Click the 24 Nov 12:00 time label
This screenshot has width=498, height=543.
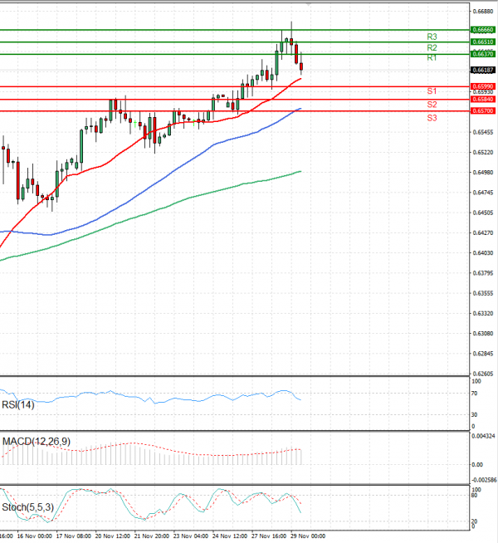(x=230, y=536)
